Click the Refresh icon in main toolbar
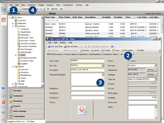 click(x=44, y=9)
